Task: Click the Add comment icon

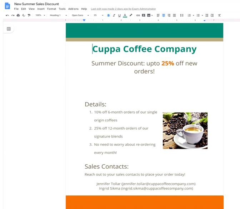Action: pos(144,15)
